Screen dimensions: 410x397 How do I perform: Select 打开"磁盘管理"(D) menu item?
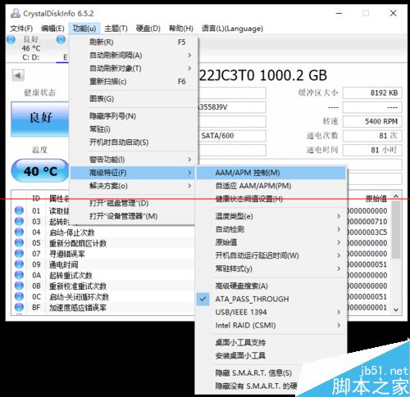click(x=134, y=203)
